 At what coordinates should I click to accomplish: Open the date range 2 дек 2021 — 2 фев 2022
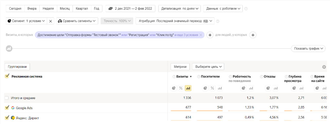coord(130,9)
